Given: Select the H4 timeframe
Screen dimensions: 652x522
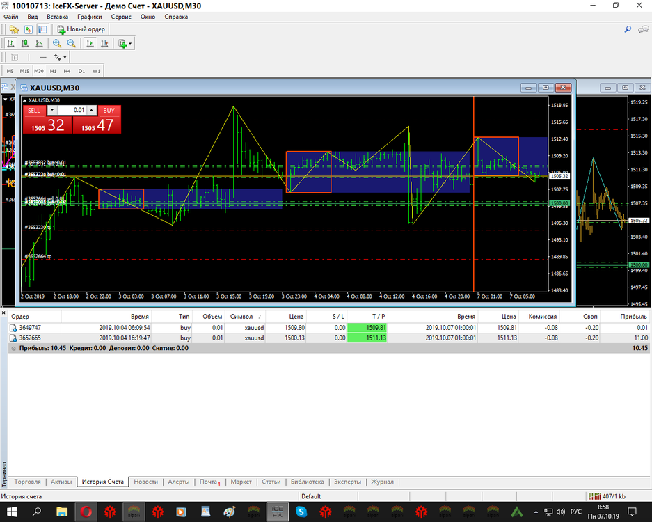Looking at the screenshot, I should click(x=67, y=71).
